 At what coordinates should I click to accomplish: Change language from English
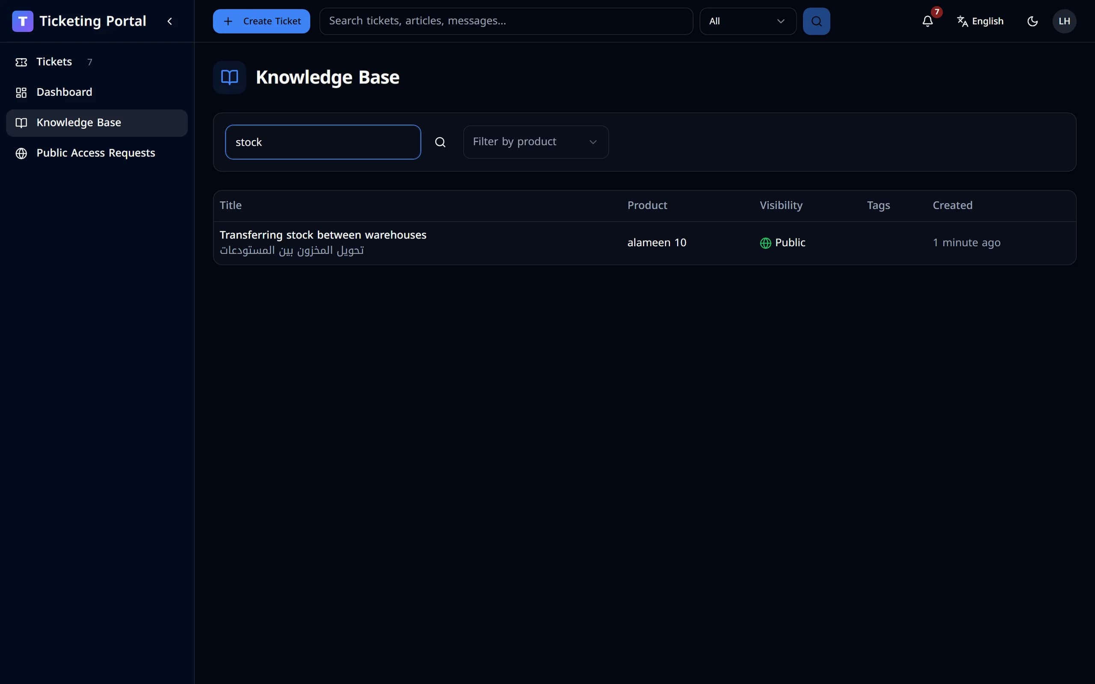coord(980,21)
